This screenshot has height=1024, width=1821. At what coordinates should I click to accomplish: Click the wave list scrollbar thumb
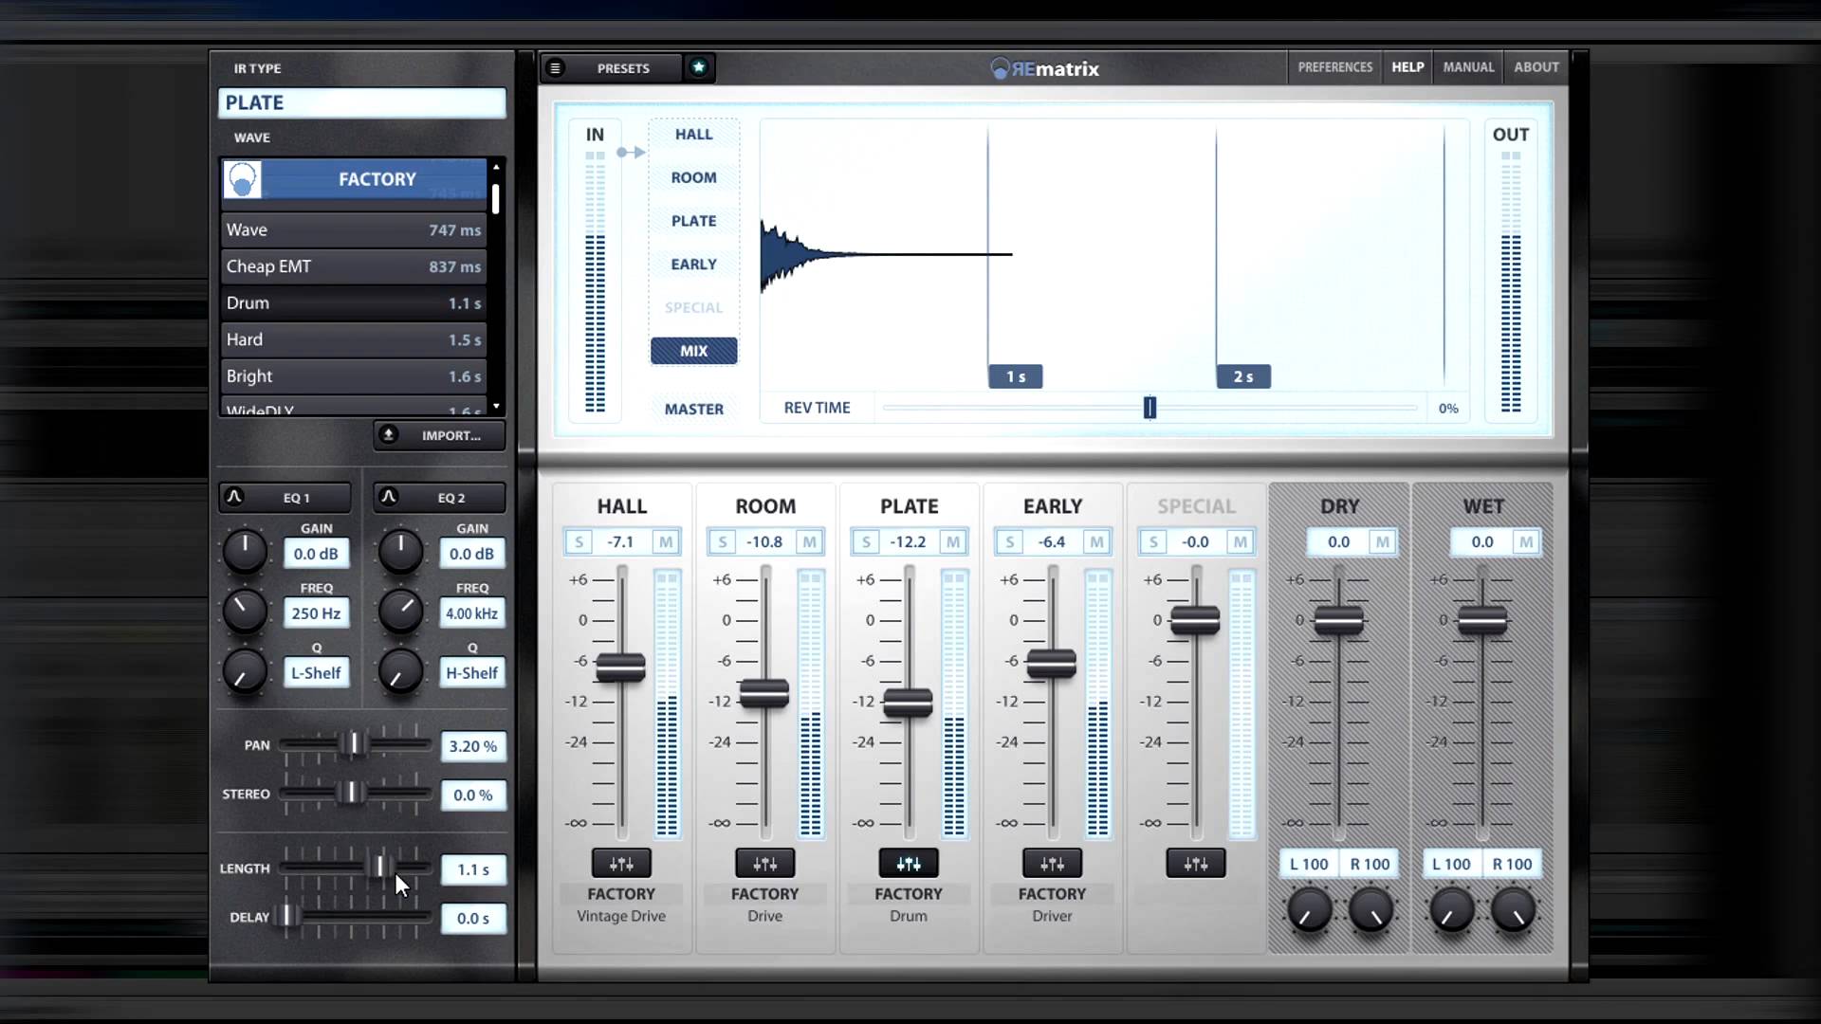tap(496, 199)
